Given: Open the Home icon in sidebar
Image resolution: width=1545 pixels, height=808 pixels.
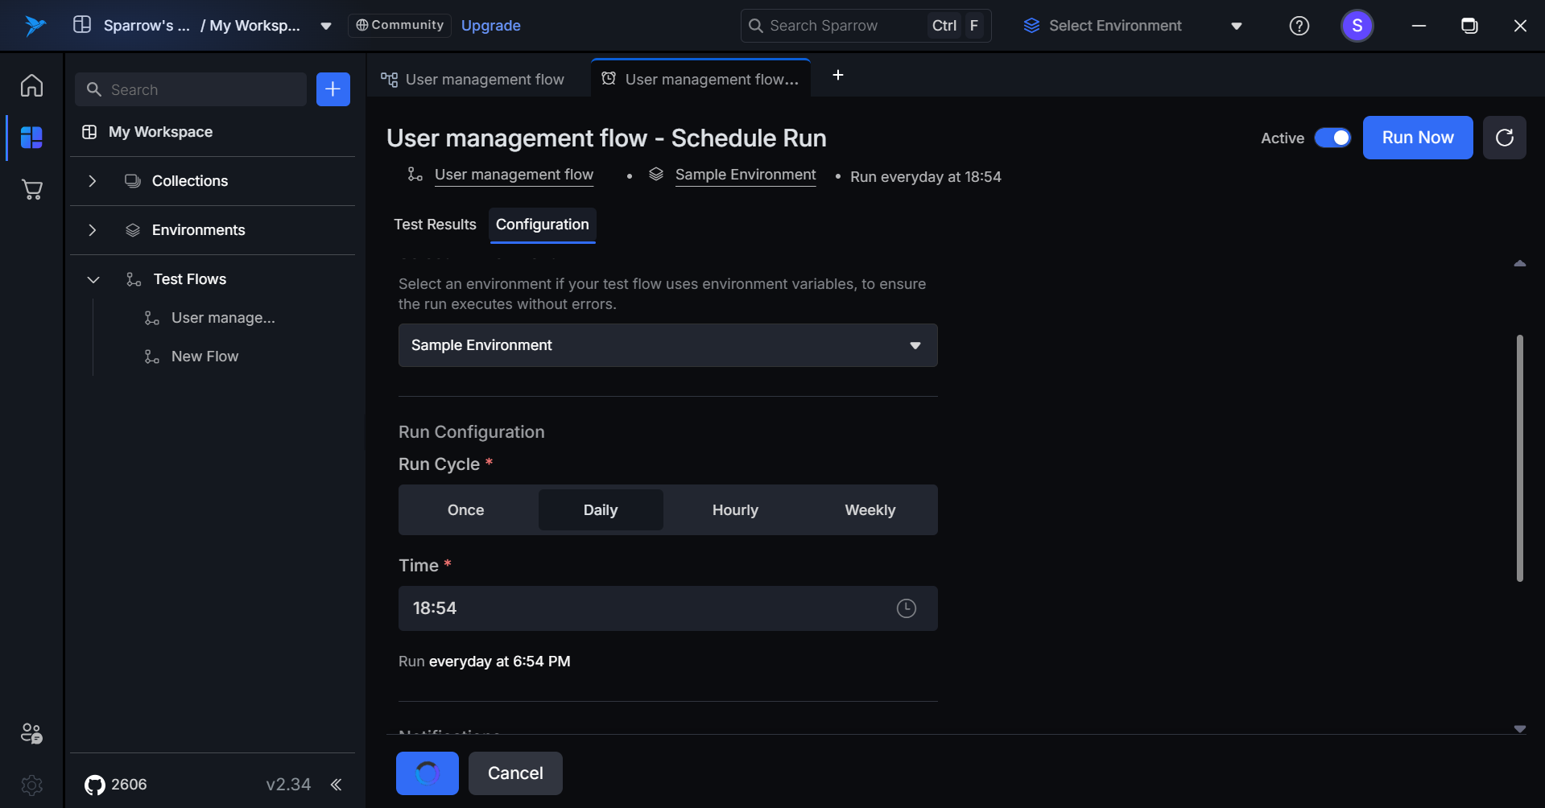Looking at the screenshot, I should 31,85.
